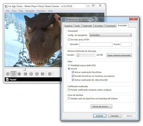Click the Cancelar button
143x126 pixels.
(115, 116)
